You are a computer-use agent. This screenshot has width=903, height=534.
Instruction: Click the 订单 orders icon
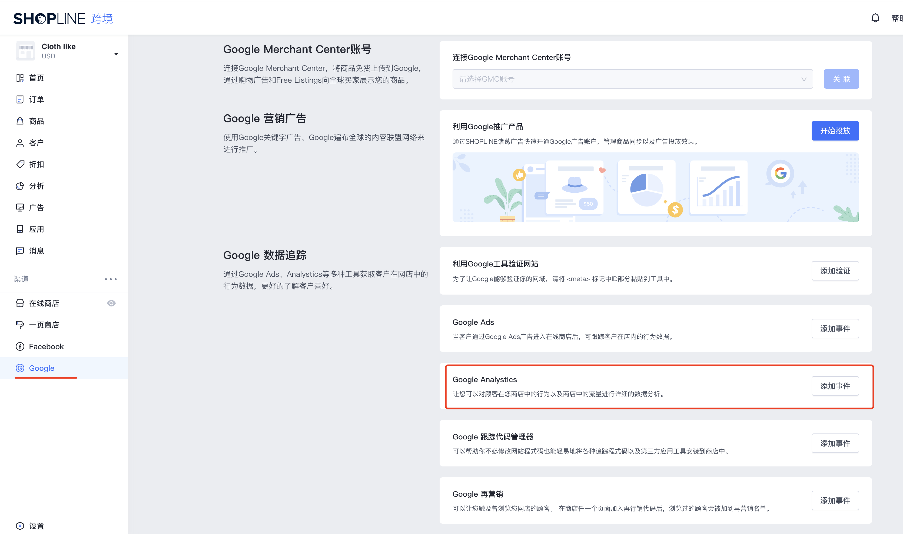coord(20,99)
